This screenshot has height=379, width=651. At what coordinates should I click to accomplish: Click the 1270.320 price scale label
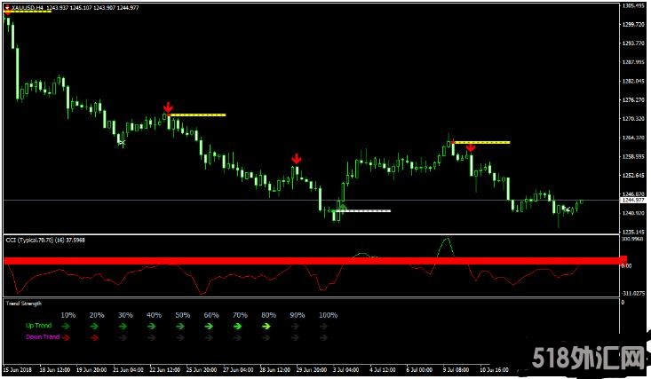(633, 119)
